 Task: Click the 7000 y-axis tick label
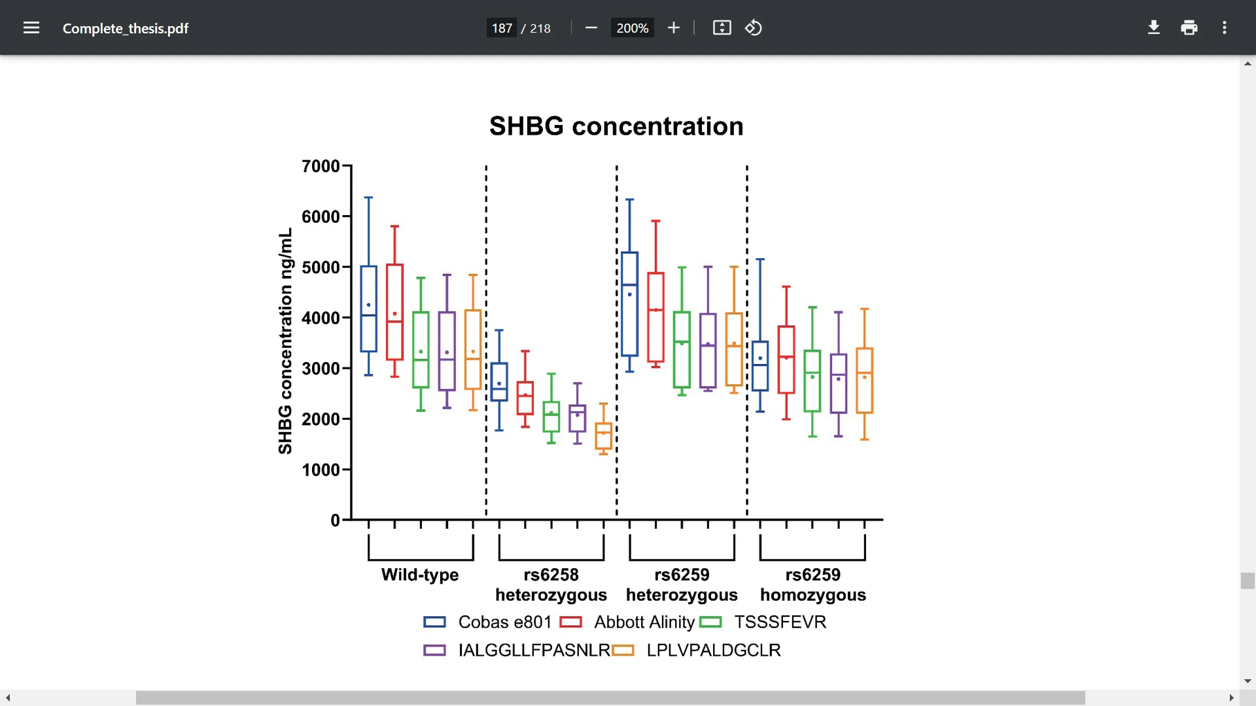pos(321,166)
